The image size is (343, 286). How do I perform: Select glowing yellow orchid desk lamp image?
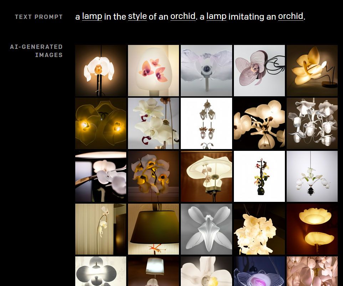[312, 71]
